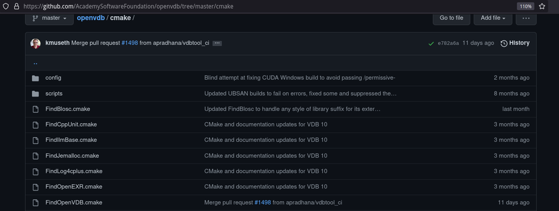Click the tracking protection shield icon
The image size is (559, 211).
pyautogui.click(x=6, y=7)
